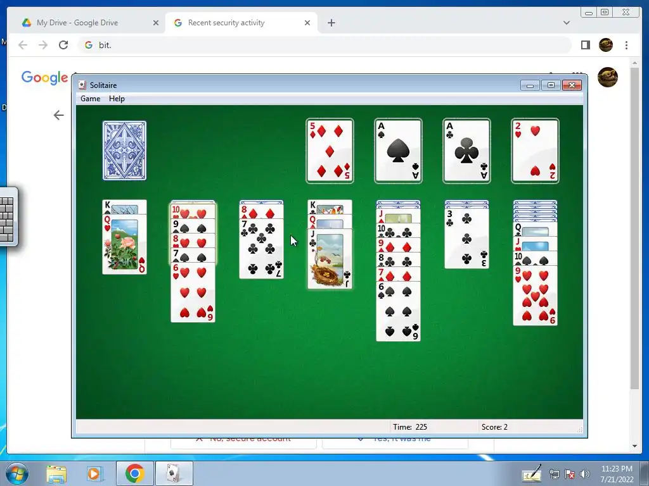The image size is (649, 486).
Task: Select the ace of clubs foundation pile
Action: [466, 151]
